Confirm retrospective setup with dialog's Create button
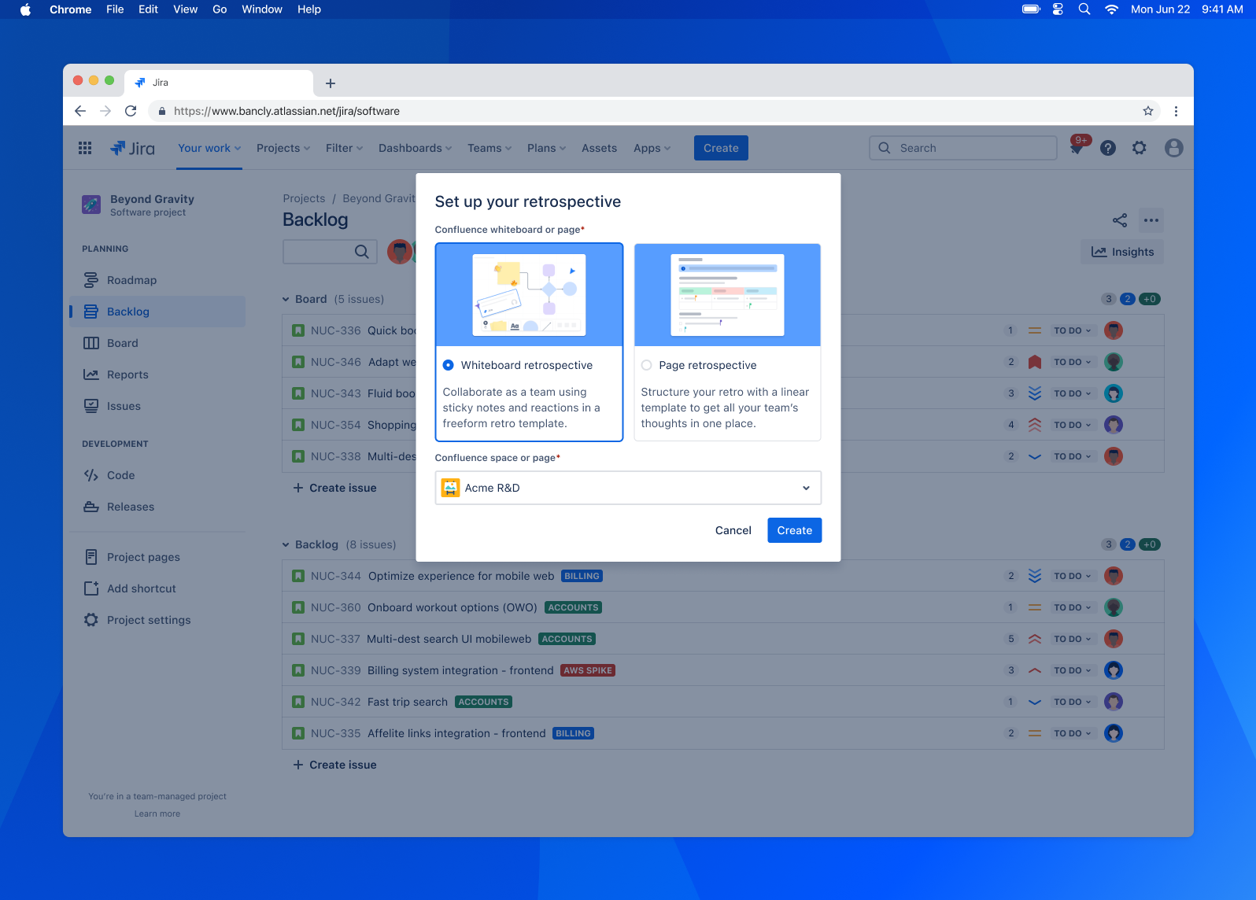 795,530
